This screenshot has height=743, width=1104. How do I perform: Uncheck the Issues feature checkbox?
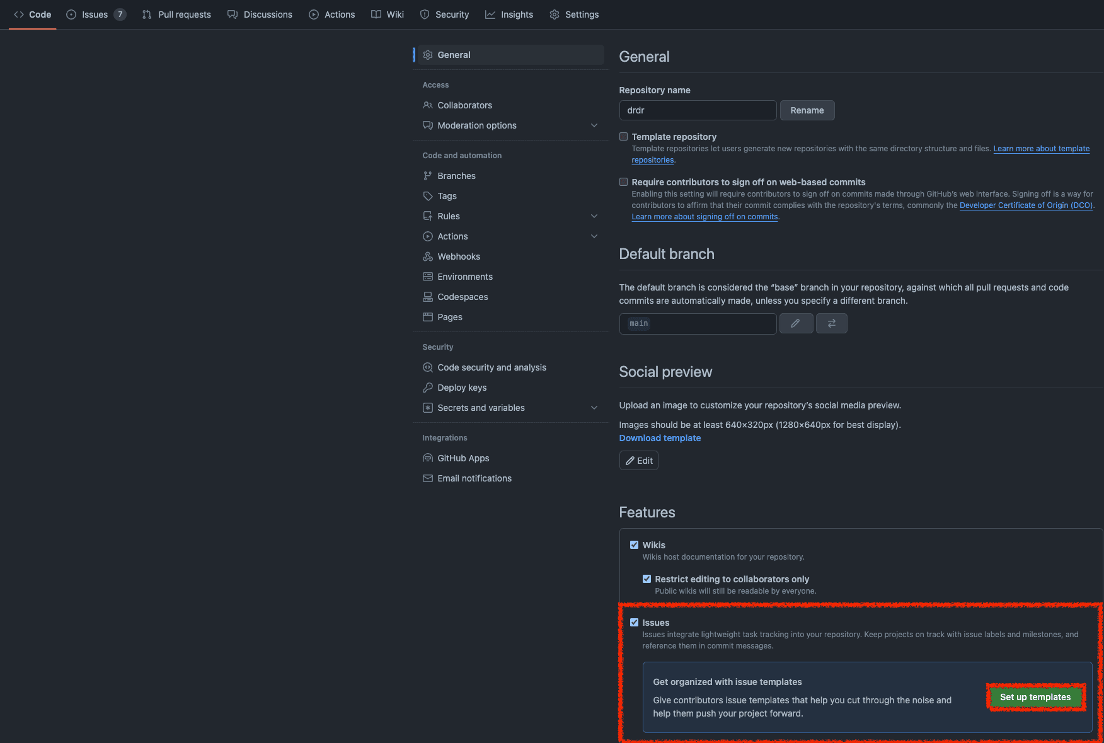point(635,623)
